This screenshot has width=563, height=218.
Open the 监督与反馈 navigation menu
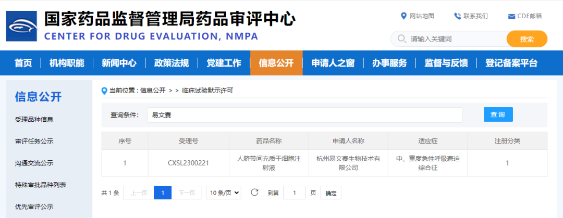pos(446,63)
